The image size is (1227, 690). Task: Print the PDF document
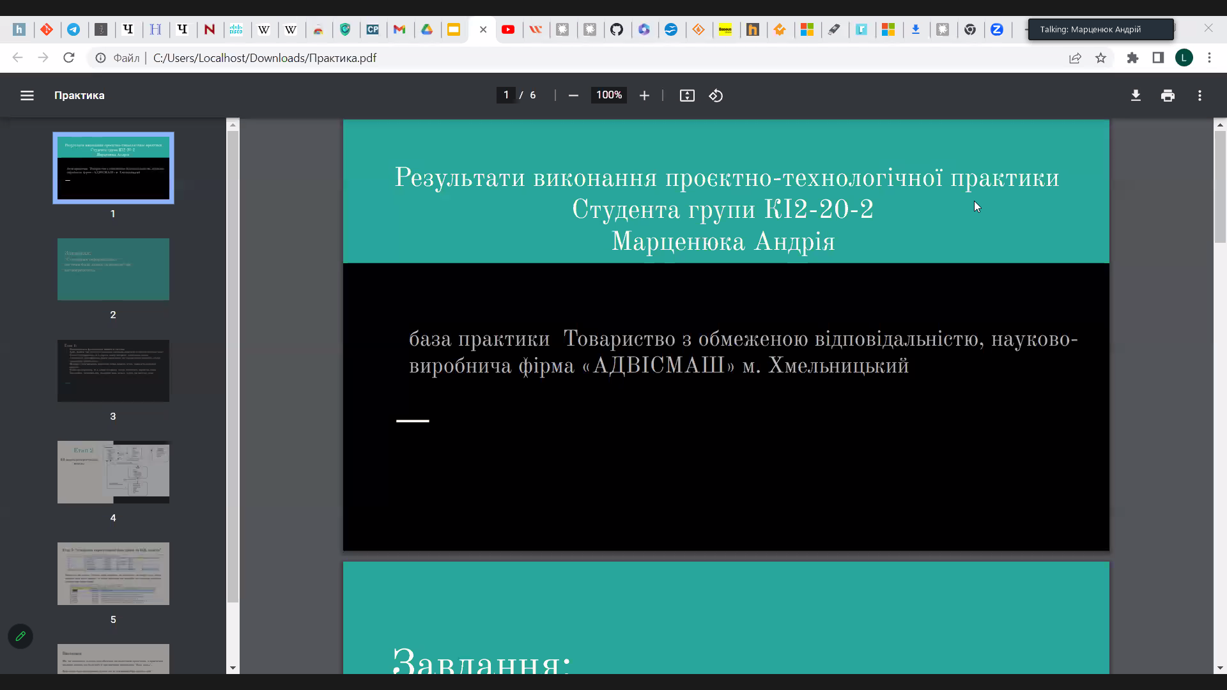coord(1168,95)
